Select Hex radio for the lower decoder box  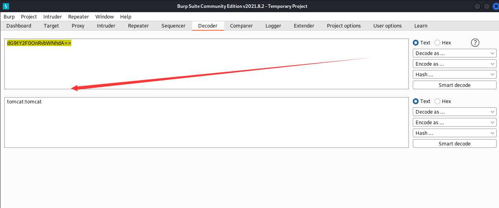[437, 101]
